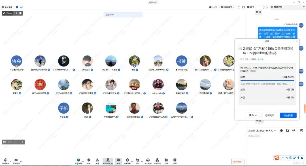This screenshot has width=306, height=166.
Task: Click Sogou voice input microphone
Action: [298, 158]
